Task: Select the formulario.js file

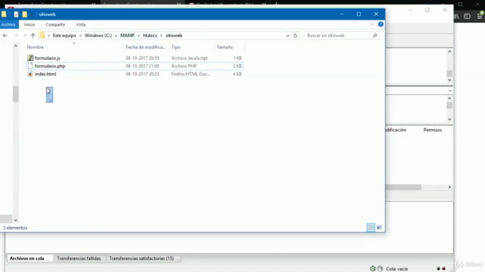Action: pos(47,58)
